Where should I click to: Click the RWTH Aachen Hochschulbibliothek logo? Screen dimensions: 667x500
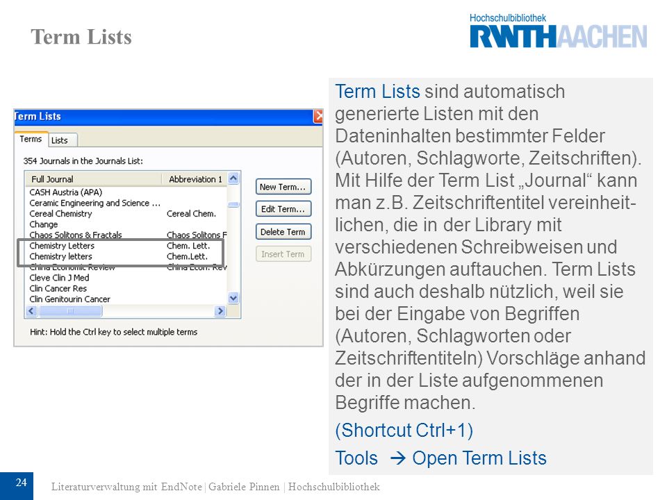(559, 31)
